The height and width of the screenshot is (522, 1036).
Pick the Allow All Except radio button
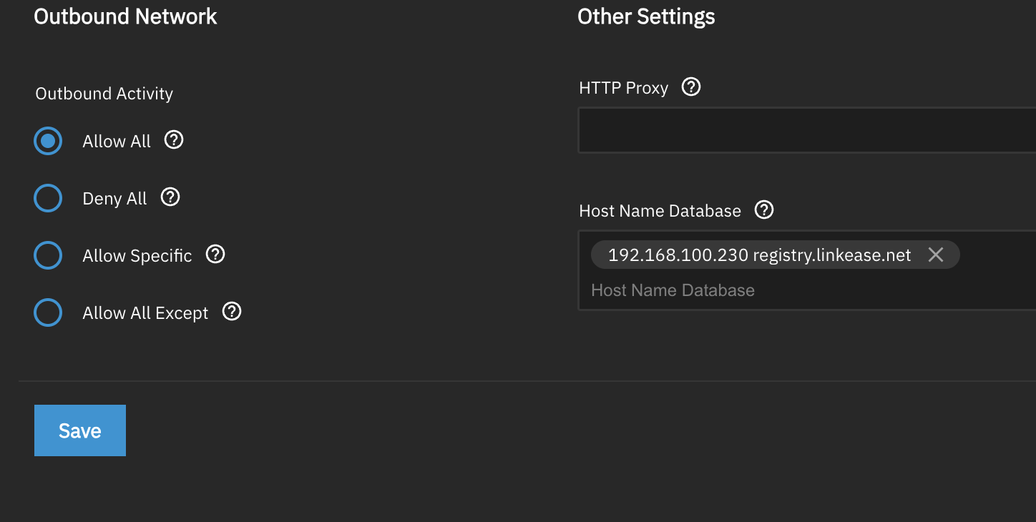(x=48, y=312)
